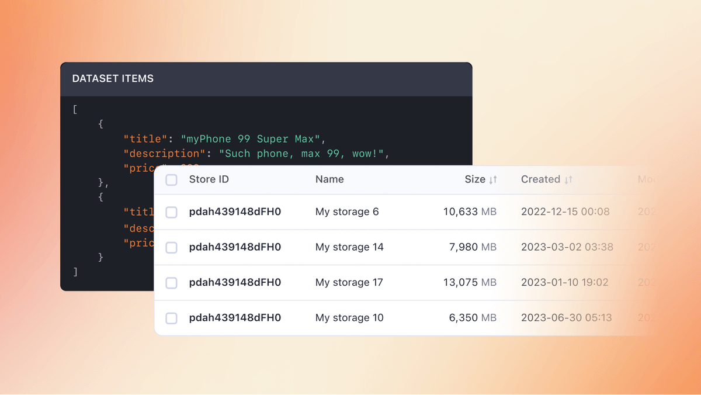Click the Name column header
This screenshot has width=701, height=395.
[329, 179]
